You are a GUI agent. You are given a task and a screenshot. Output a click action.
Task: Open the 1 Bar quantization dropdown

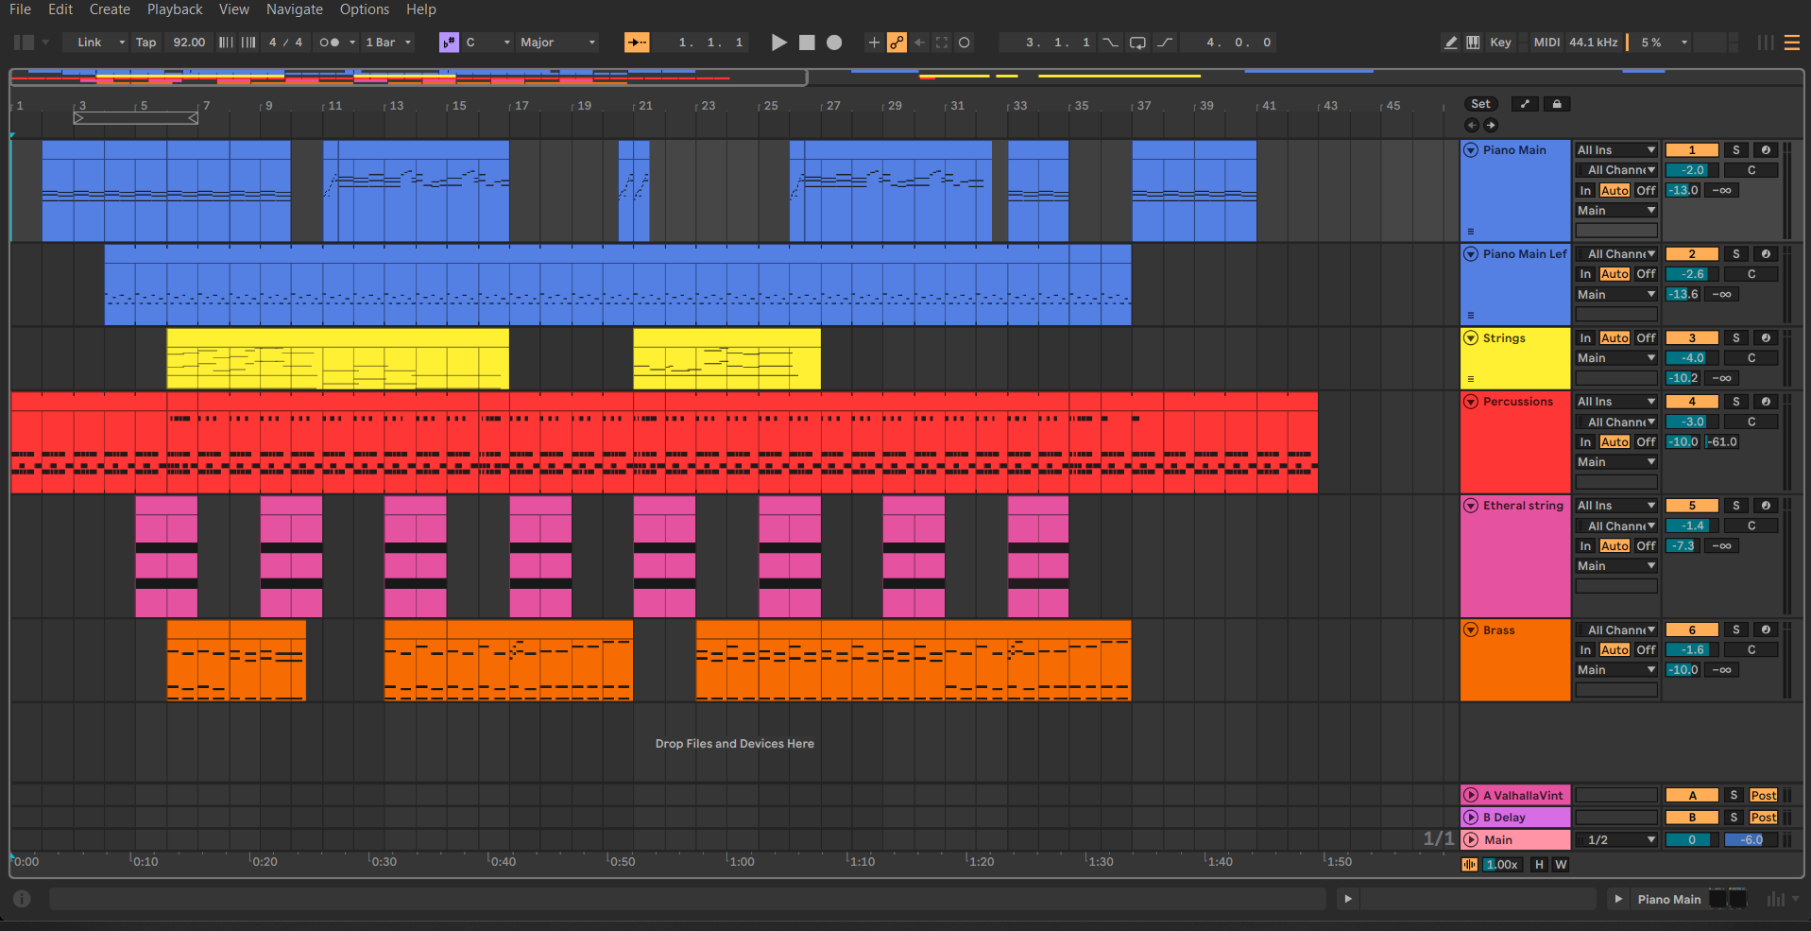388,43
